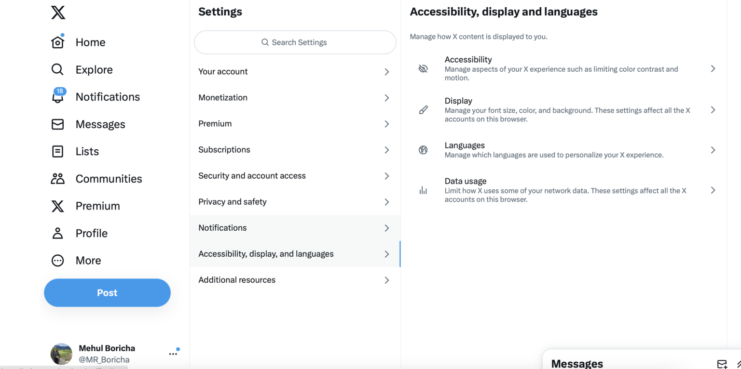
Task: Expand the Display settings chevron
Action: point(713,110)
